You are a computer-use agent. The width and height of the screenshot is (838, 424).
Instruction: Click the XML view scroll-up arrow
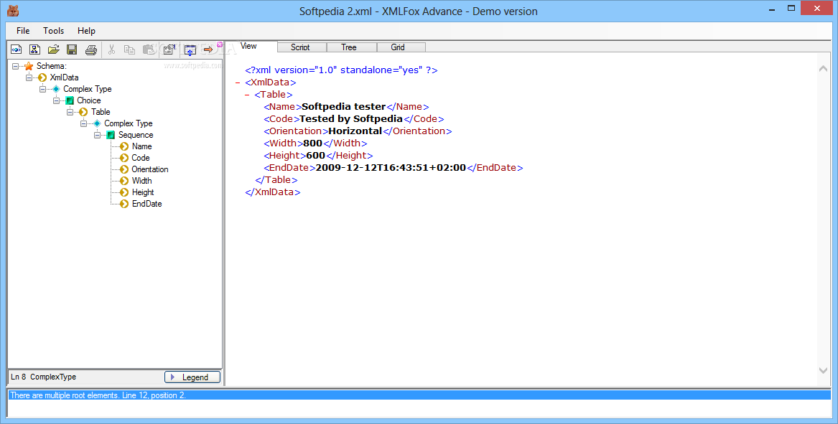pyautogui.click(x=823, y=68)
